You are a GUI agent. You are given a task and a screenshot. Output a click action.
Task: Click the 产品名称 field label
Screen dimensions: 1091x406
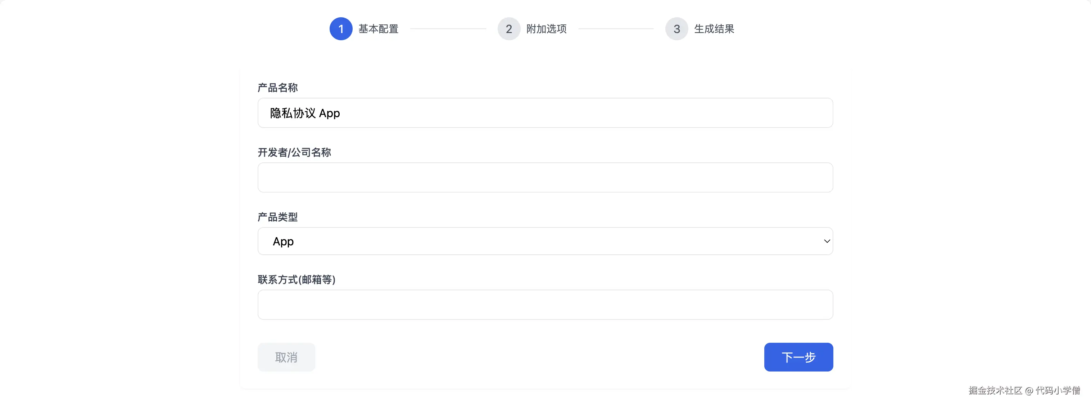coord(277,88)
